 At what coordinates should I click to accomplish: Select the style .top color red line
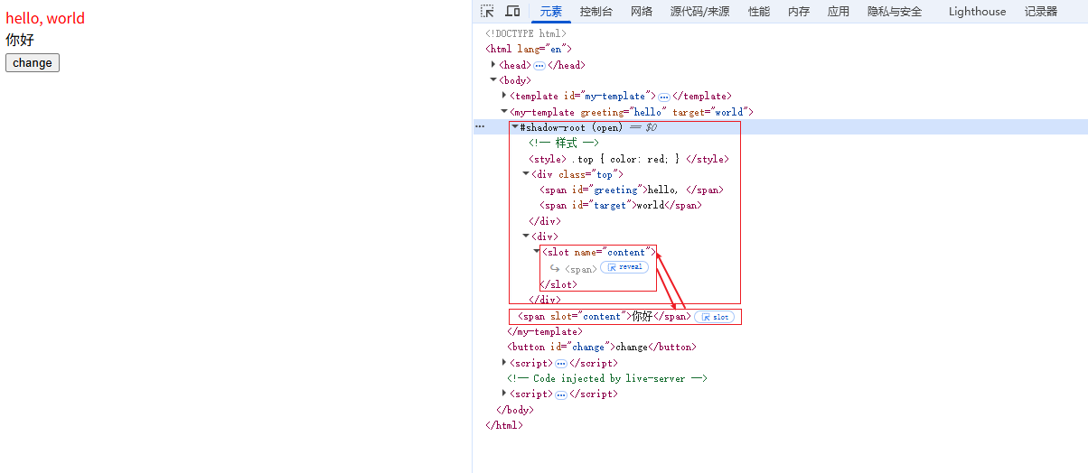tap(629, 159)
